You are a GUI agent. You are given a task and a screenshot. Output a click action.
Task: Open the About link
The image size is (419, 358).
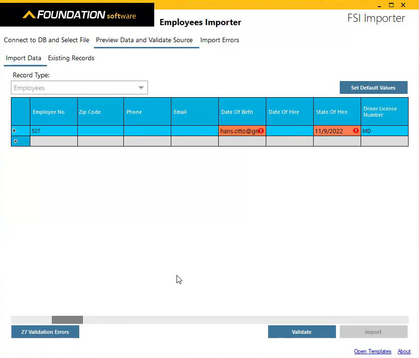click(x=404, y=351)
